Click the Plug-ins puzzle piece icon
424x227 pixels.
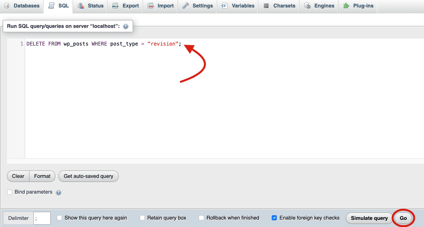(346, 5)
